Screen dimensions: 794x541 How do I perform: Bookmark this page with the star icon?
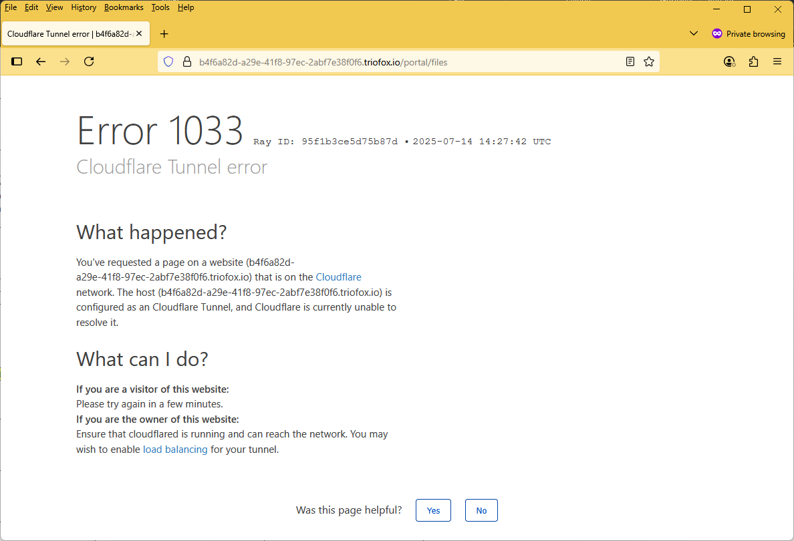tap(649, 61)
